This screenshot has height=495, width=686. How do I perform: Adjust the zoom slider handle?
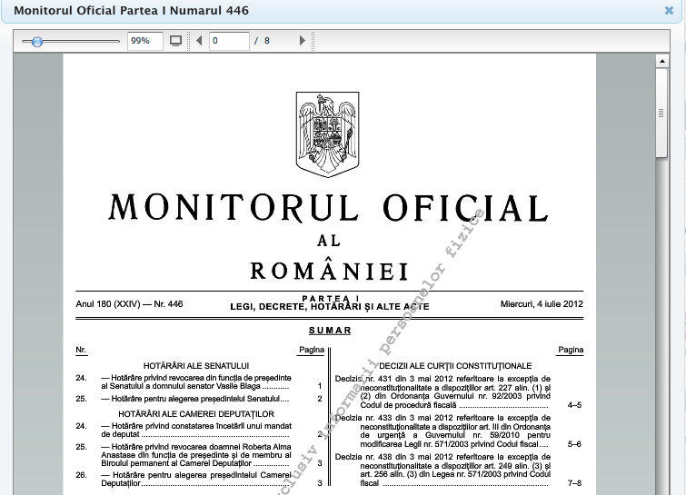coord(37,42)
